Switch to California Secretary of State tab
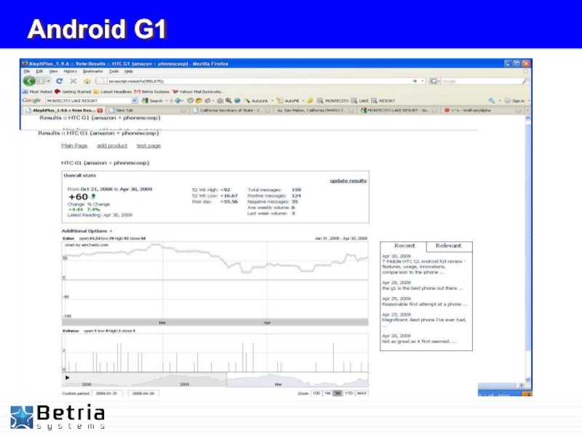 point(232,110)
